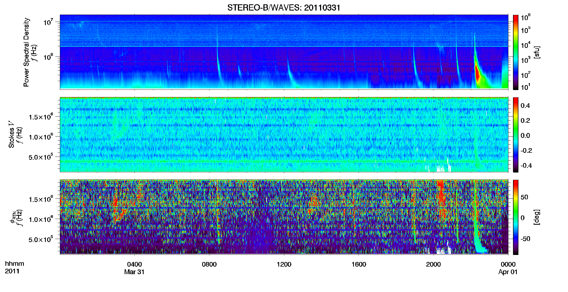Click the -0.4 tick on the Stokes V color bar
This screenshot has height=292, width=568.
pyautogui.click(x=526, y=166)
